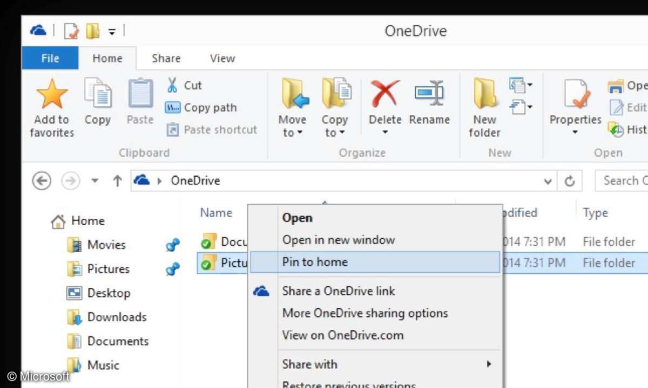Click OneDrive in the address bar path
Viewport: 648px width, 388px height.
point(195,181)
